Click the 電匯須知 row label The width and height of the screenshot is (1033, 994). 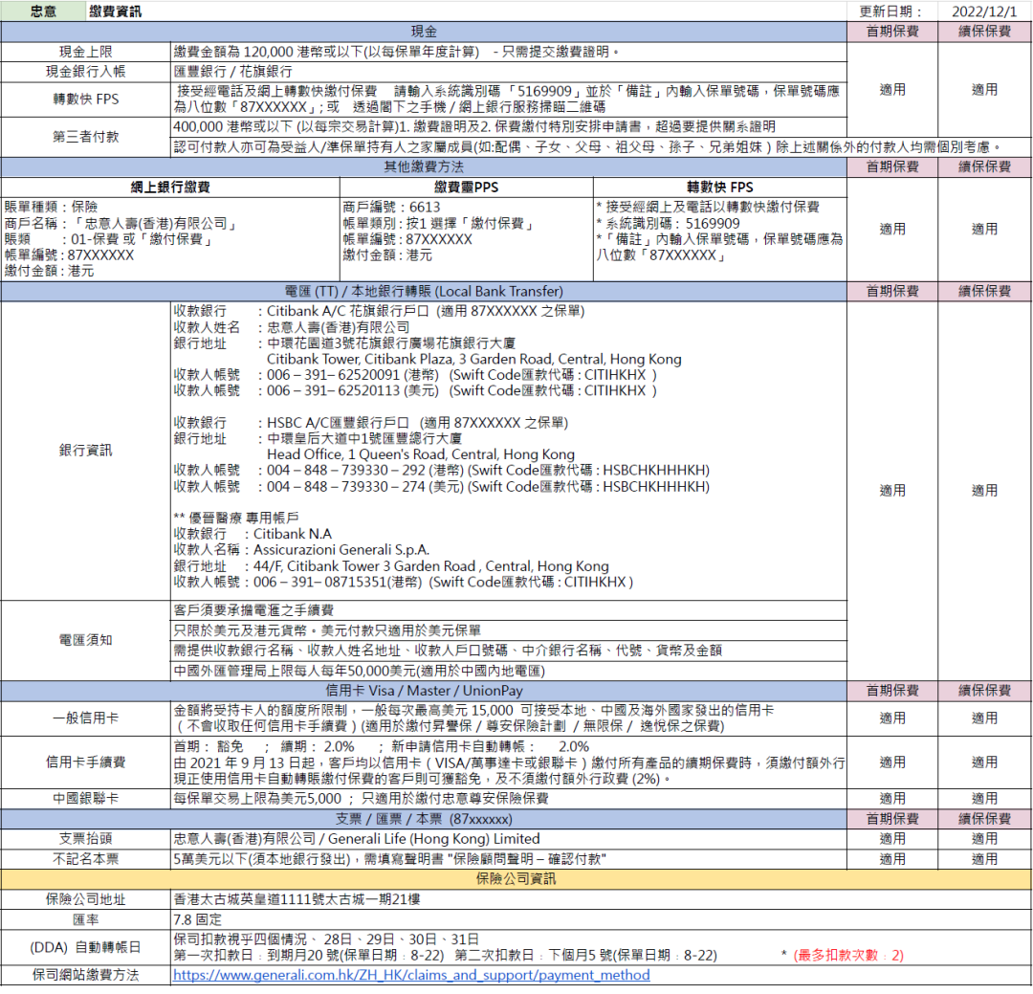85,640
